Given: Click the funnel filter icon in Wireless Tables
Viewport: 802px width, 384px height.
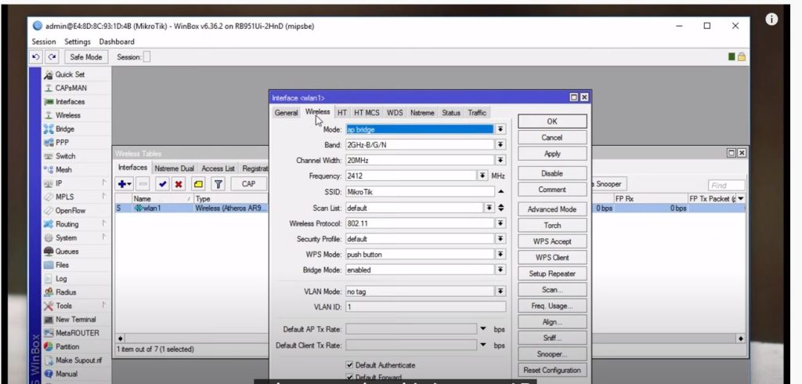Looking at the screenshot, I should pyautogui.click(x=218, y=184).
